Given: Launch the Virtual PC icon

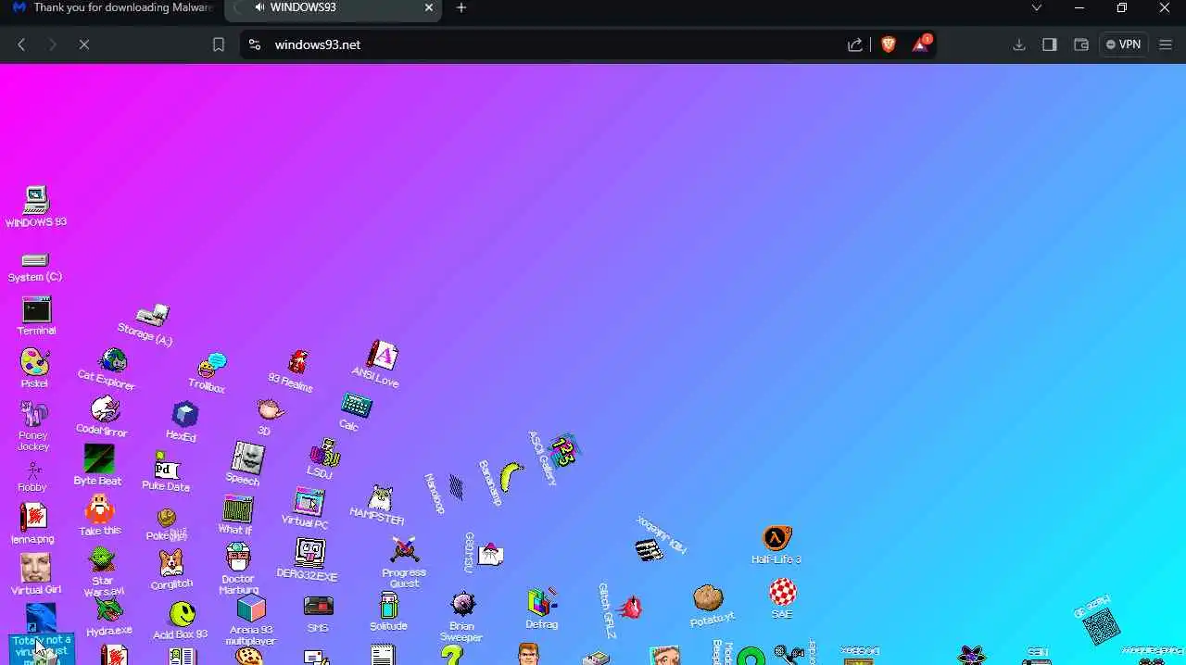Looking at the screenshot, I should (309, 502).
